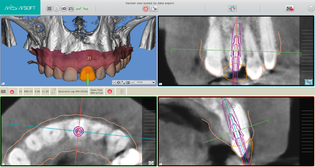Click the panoramic view icon in top-right panel

(308, 82)
